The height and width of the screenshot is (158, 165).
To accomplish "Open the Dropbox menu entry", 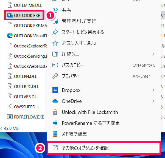I will click(x=104, y=90).
